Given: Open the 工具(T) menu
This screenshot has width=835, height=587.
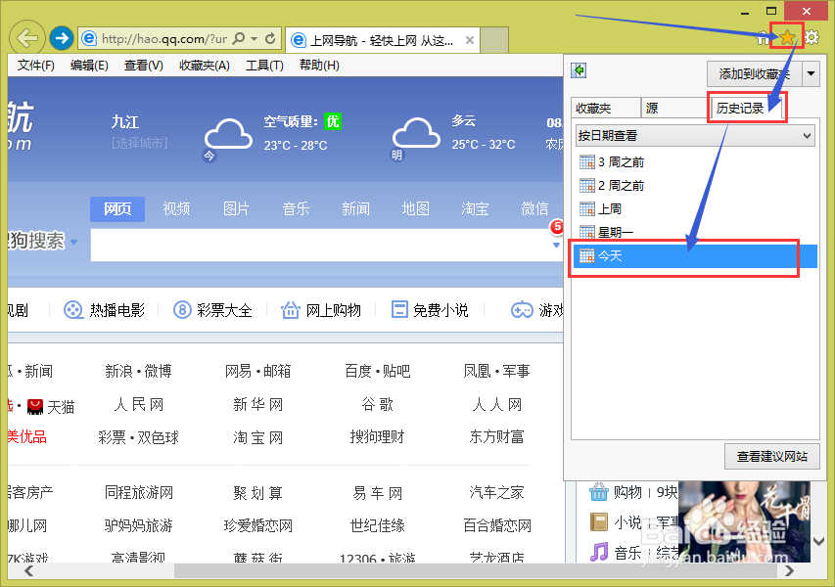Looking at the screenshot, I should (x=264, y=66).
